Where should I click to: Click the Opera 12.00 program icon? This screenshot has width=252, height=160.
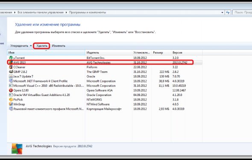tap(11, 90)
